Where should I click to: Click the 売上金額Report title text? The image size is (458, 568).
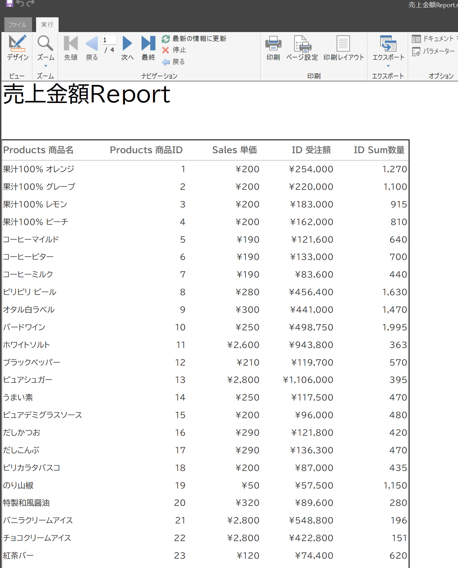(x=87, y=94)
